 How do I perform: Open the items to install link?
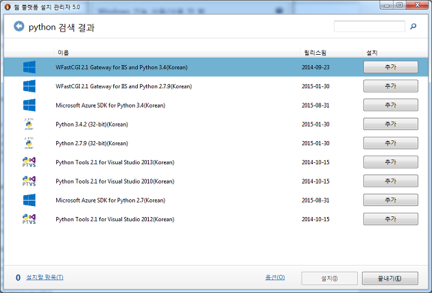(45, 277)
